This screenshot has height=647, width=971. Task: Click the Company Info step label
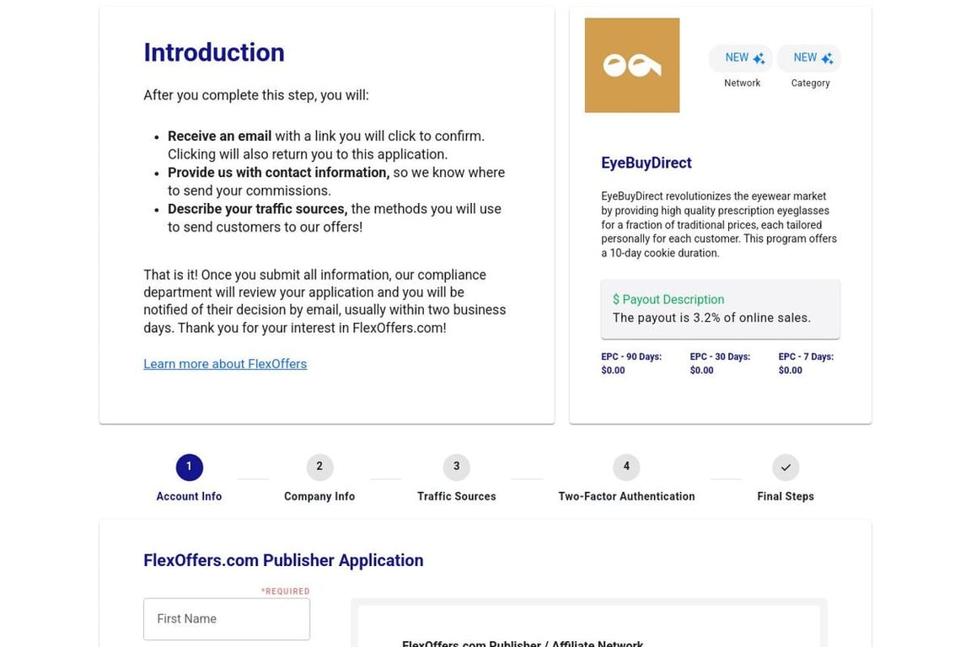pos(319,496)
